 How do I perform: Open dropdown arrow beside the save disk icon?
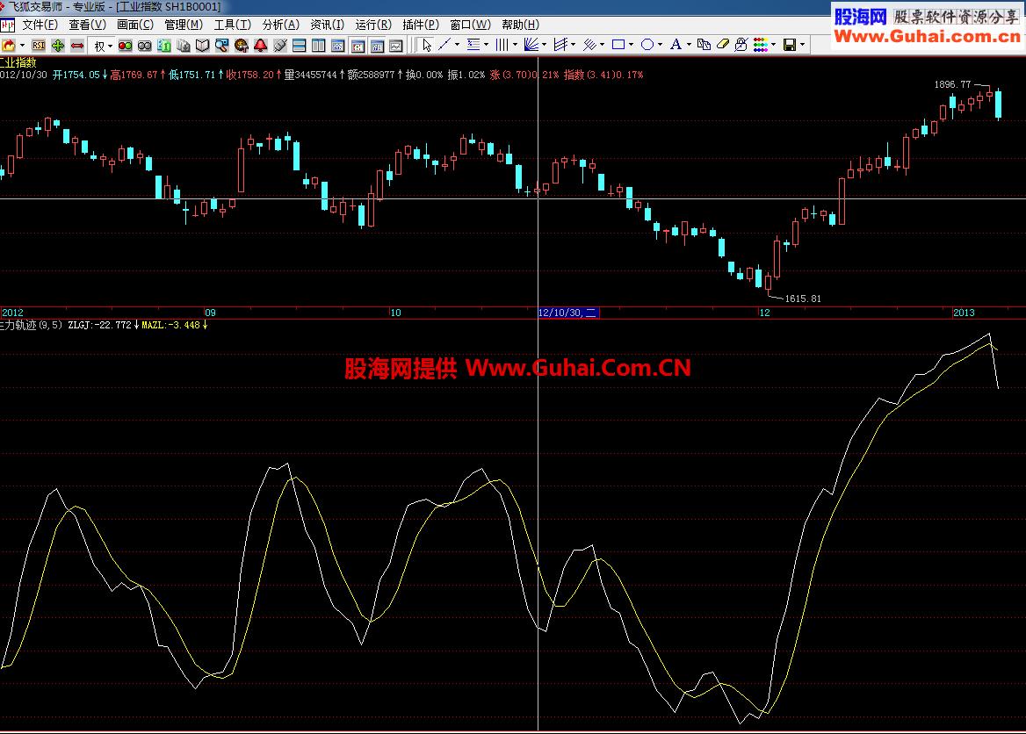(803, 45)
